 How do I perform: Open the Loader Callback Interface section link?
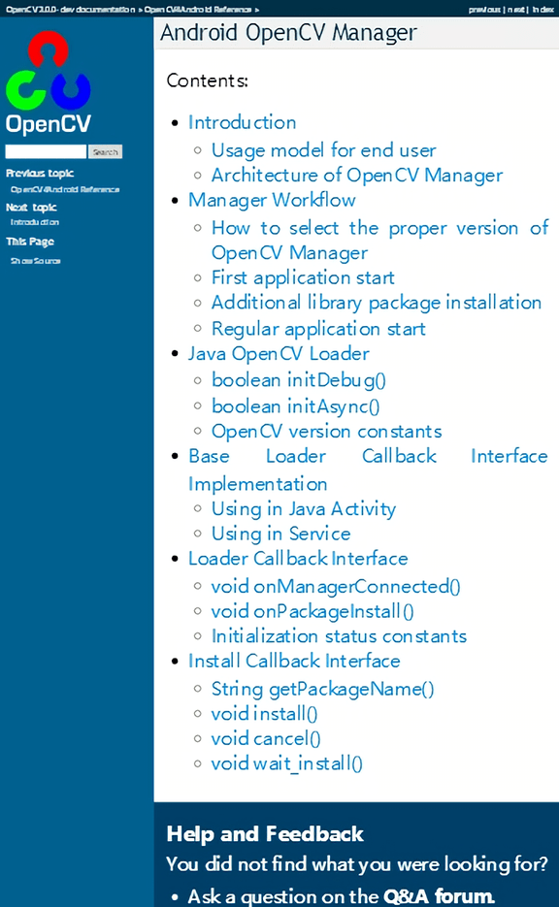(298, 559)
